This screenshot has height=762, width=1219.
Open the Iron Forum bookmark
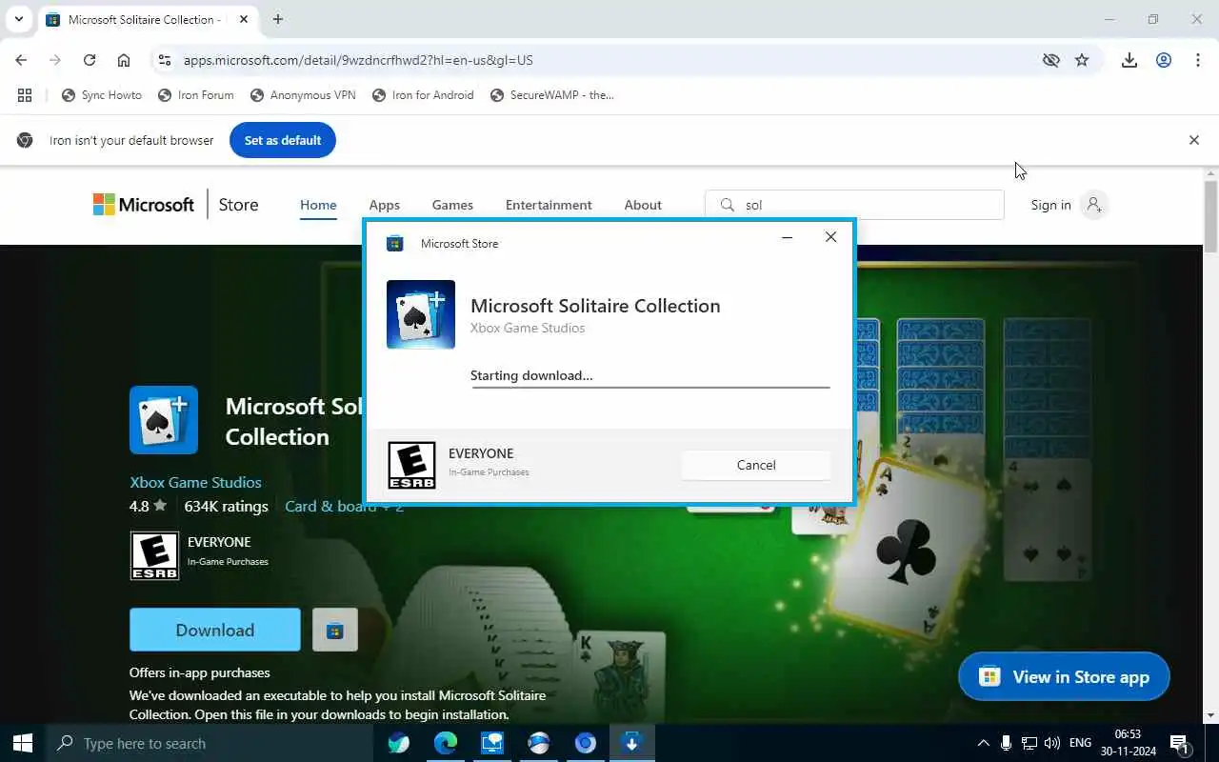click(x=196, y=95)
